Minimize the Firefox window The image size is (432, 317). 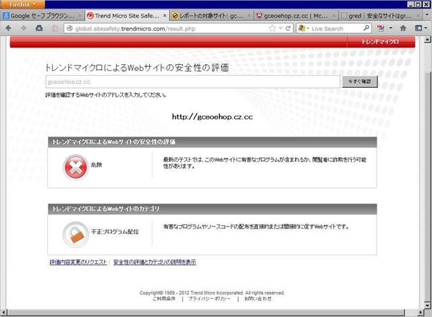click(x=410, y=5)
